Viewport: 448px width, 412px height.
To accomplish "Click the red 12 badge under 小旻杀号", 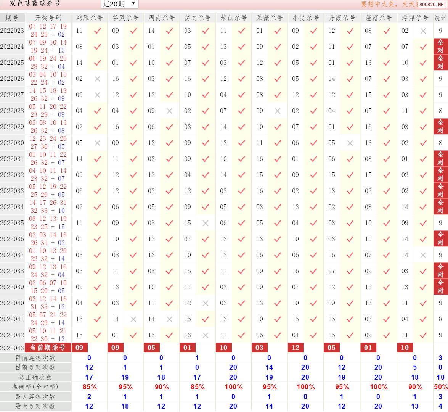I will coord(295,348).
